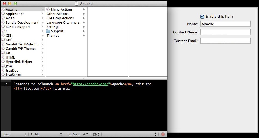Click the Menu Actions icon
Screen dimensions: 259x138
click(x=48, y=10)
